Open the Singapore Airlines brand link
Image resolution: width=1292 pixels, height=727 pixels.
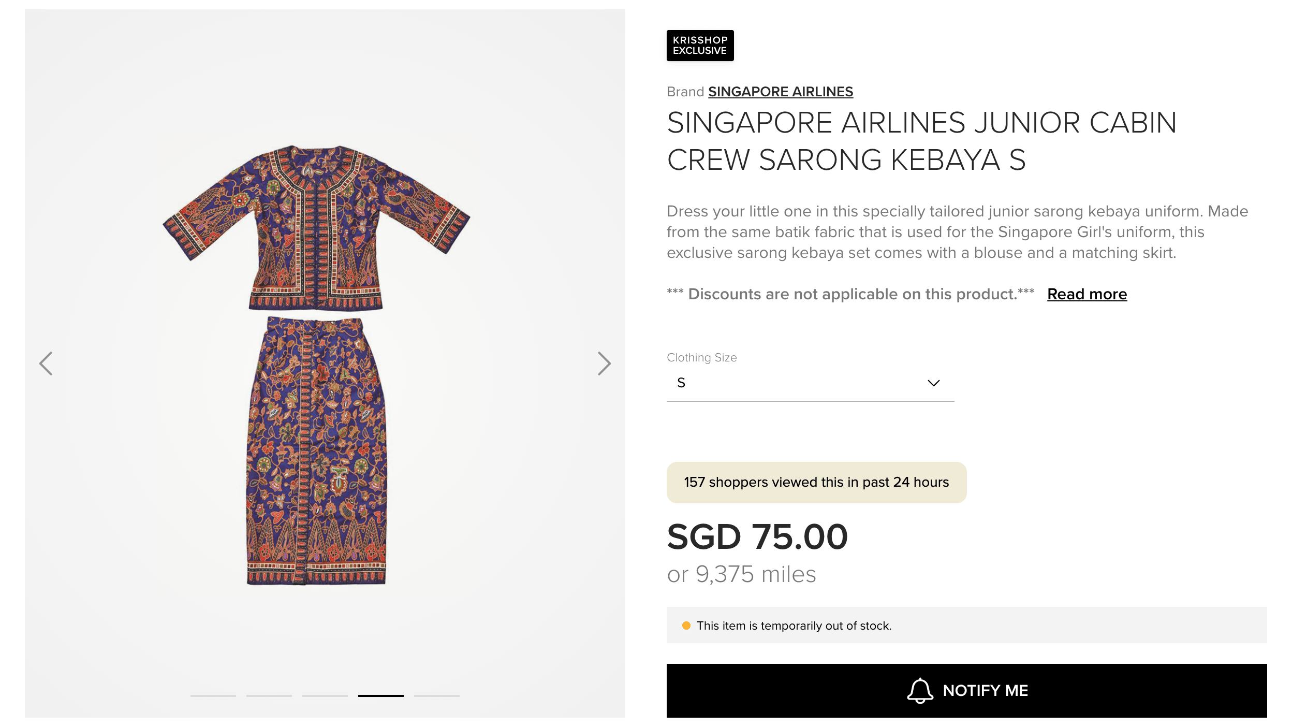tap(780, 92)
